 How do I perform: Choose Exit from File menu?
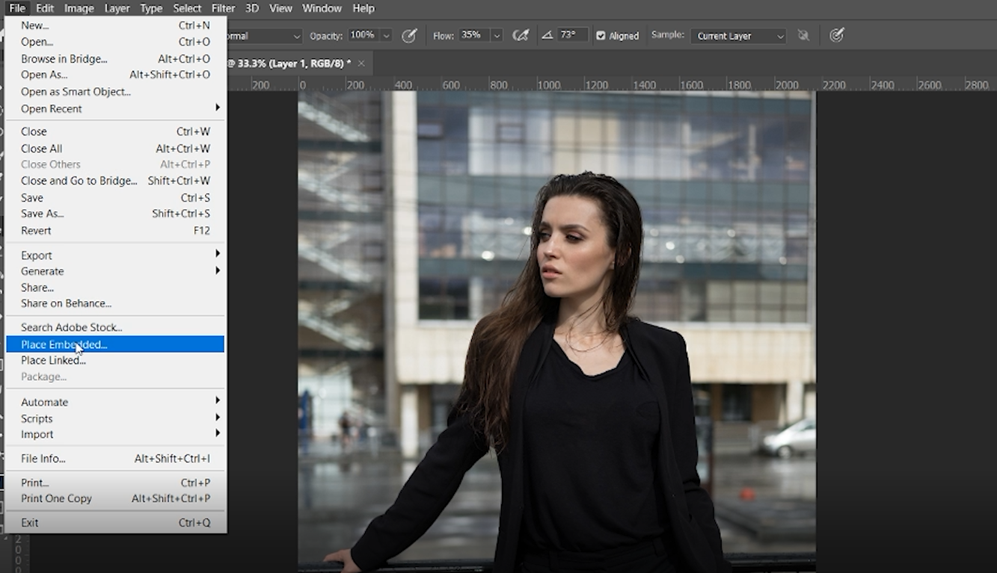pyautogui.click(x=115, y=522)
